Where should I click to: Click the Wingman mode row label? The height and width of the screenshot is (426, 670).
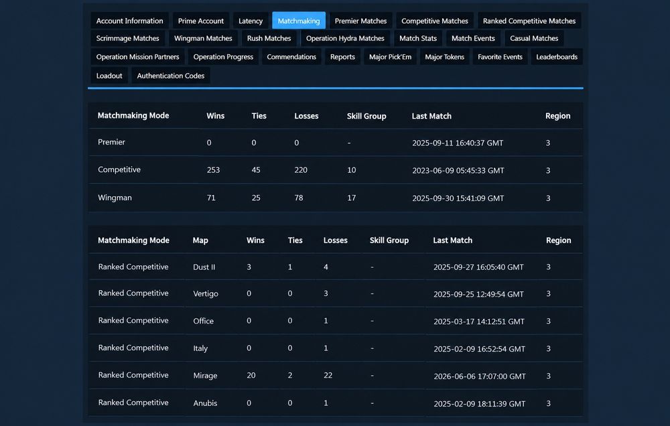click(x=115, y=198)
